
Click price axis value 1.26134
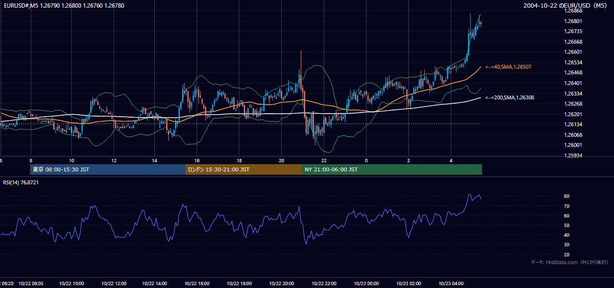pos(572,124)
